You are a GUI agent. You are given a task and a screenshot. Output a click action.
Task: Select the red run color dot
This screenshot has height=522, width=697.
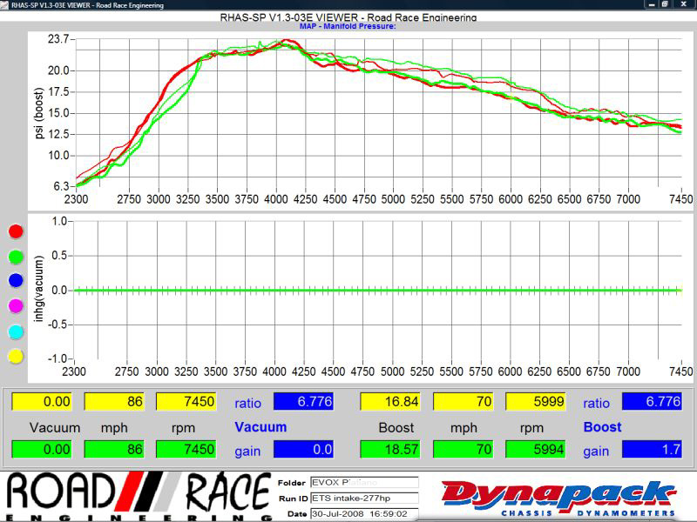point(16,231)
